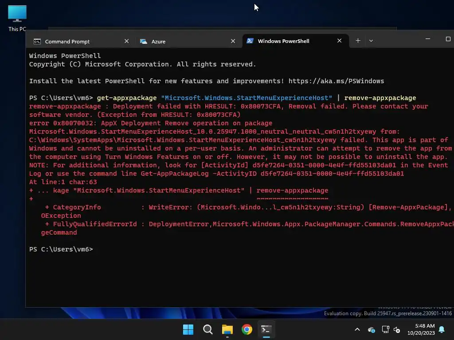This screenshot has height=340, width=454.
Task: Open a new terminal tab with plus button
Action: pos(358,41)
